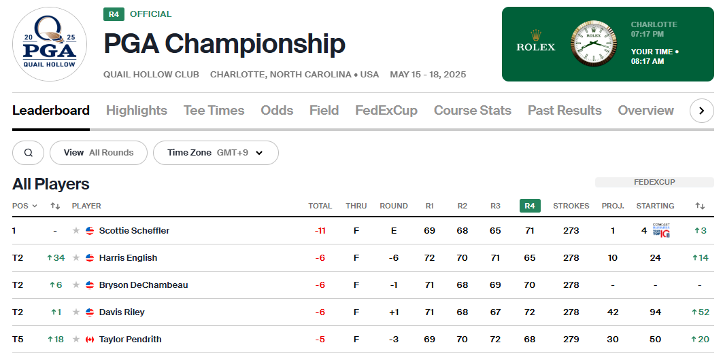Screen dimensions: 723x364
Task: Open Scottie Scheffler's player link
Action: 134,230
